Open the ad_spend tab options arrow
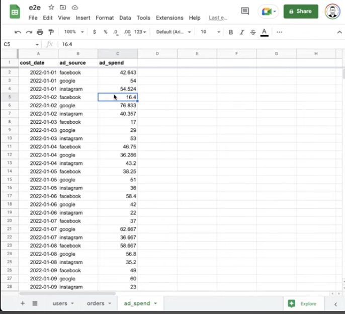 [x=155, y=303]
